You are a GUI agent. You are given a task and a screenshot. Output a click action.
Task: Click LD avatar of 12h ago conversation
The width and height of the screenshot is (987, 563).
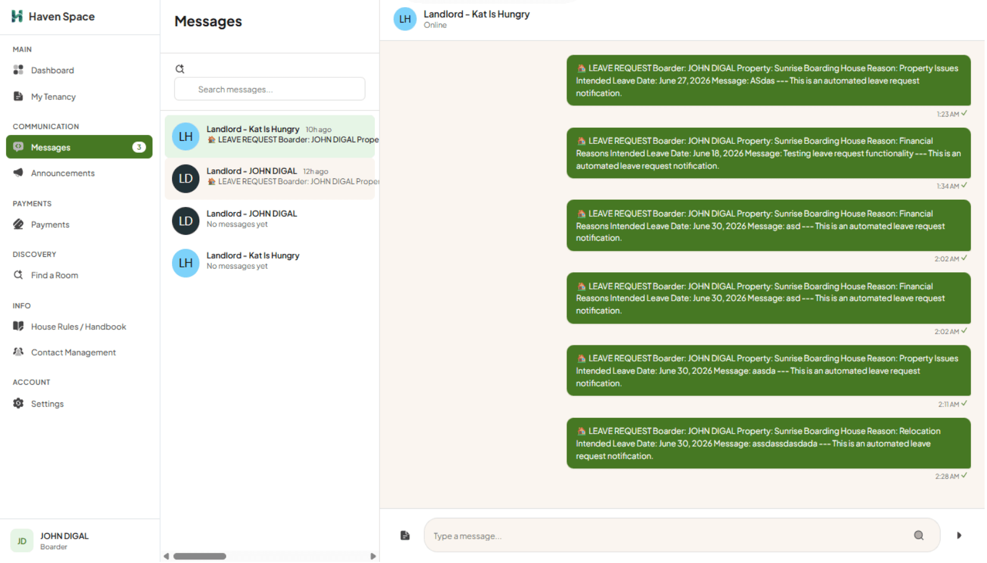[186, 178]
